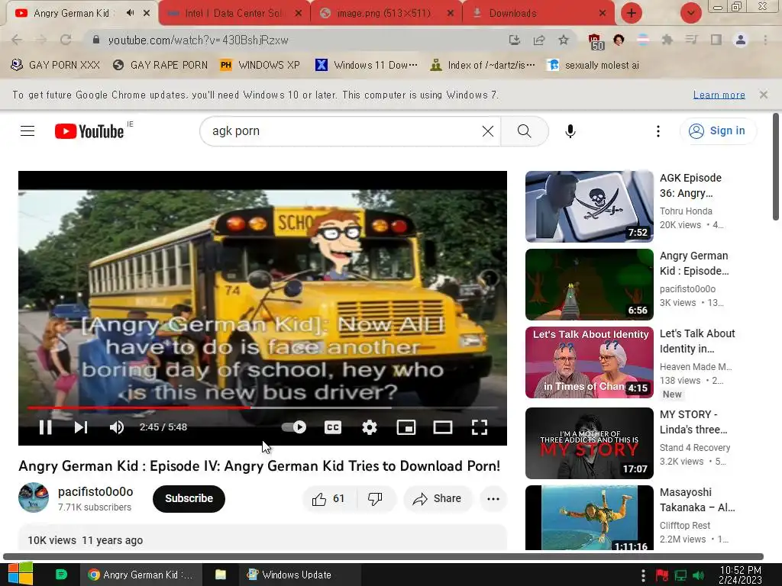Go forward in browser history
The height and width of the screenshot is (586, 782).
[41, 40]
